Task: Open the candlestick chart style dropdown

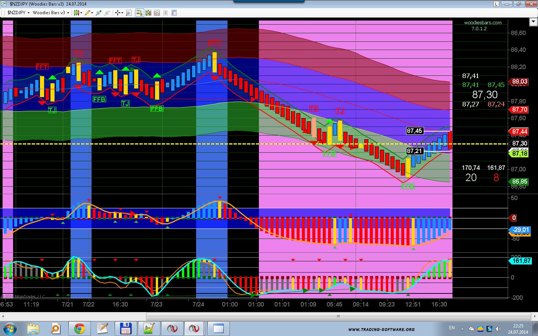Action: pyautogui.click(x=77, y=13)
